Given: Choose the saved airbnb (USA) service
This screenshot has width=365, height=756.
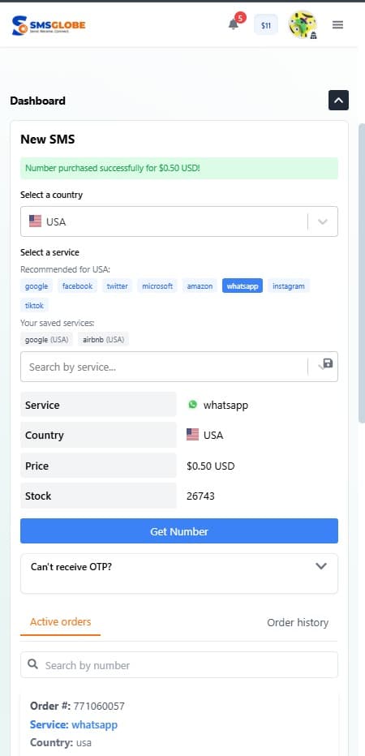Looking at the screenshot, I should point(103,339).
